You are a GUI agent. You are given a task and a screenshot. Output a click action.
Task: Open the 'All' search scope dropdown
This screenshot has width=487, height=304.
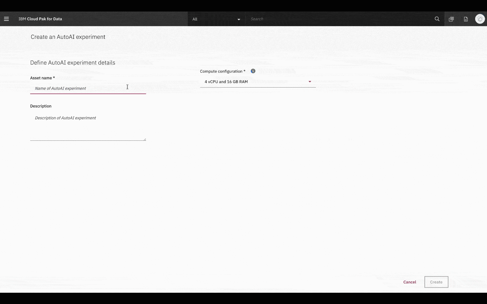click(216, 19)
